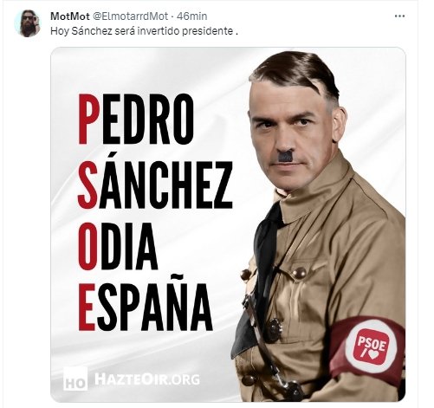Click the @ElmotarrdMot username handle

click(x=130, y=16)
